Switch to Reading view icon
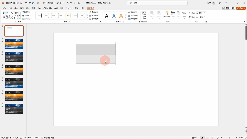This screenshot has height=139, width=247. click(x=213, y=137)
